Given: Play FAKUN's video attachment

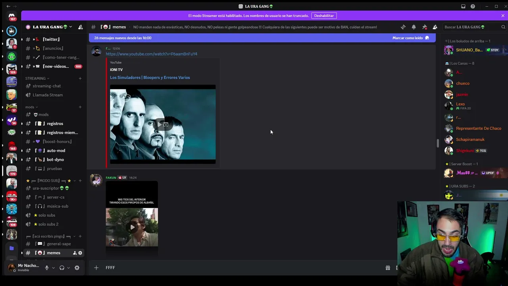Looking at the screenshot, I should click(x=132, y=227).
